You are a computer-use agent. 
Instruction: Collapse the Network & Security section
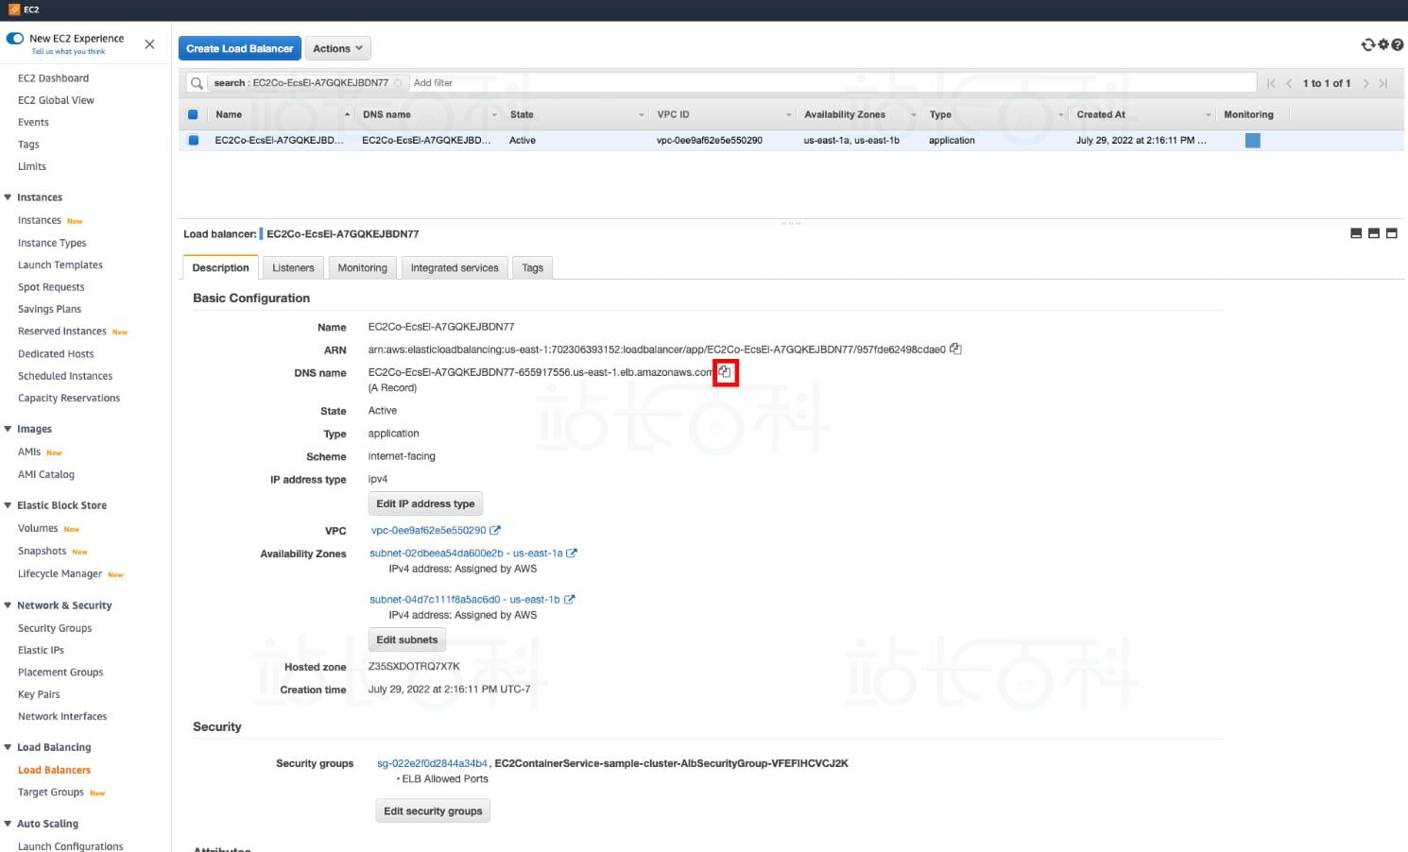point(9,605)
